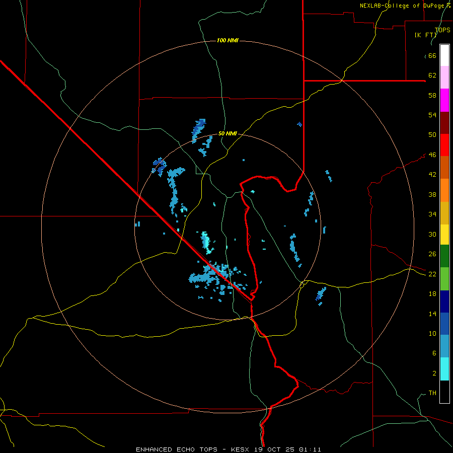The image size is (453, 453).
Task: Click the legend value "30"
Action: click(x=432, y=234)
